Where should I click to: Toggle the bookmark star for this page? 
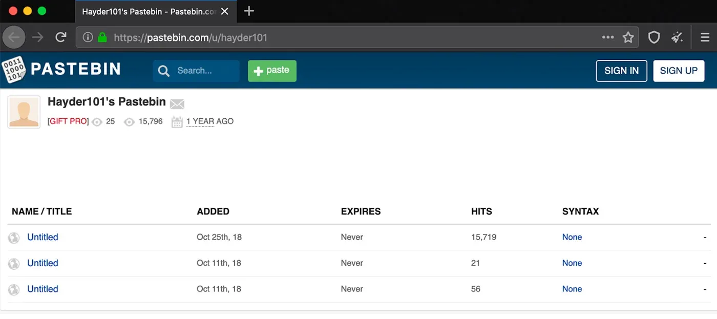[x=628, y=37]
